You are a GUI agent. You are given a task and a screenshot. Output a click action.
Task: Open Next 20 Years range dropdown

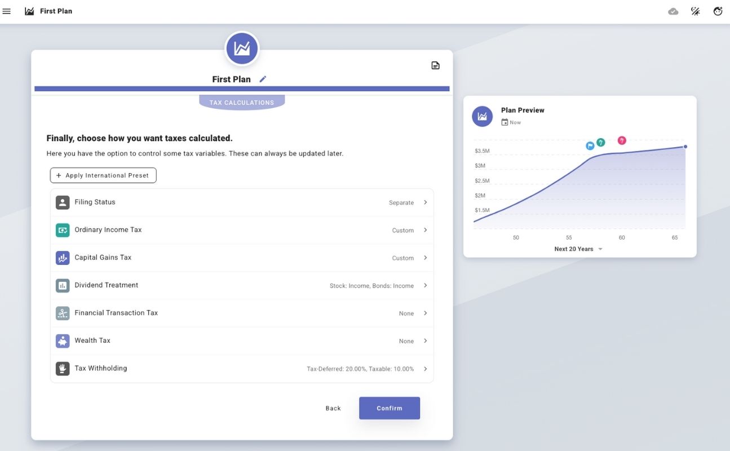(578, 249)
